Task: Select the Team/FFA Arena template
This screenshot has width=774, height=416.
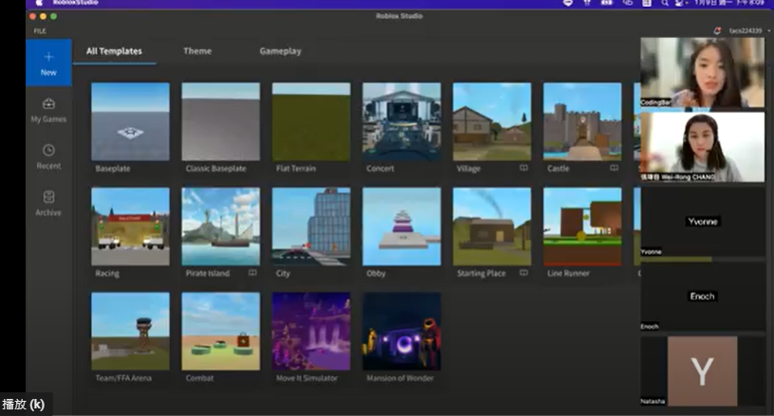Action: (130, 332)
